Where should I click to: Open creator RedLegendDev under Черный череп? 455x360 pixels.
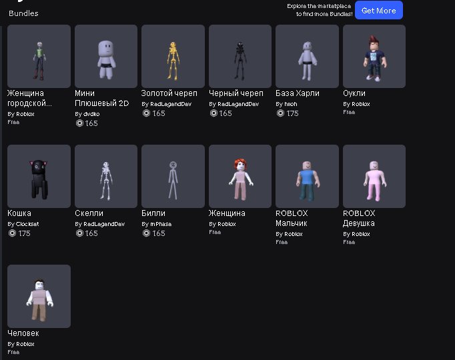(x=238, y=104)
